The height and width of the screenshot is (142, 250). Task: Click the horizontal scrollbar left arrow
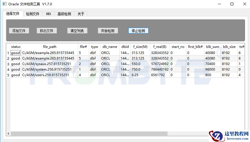8,134
